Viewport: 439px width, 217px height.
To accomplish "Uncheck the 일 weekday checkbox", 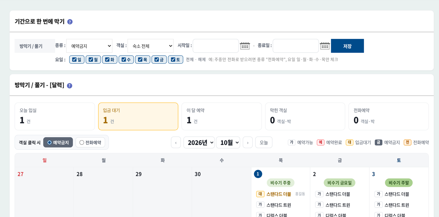I will 74,60.
